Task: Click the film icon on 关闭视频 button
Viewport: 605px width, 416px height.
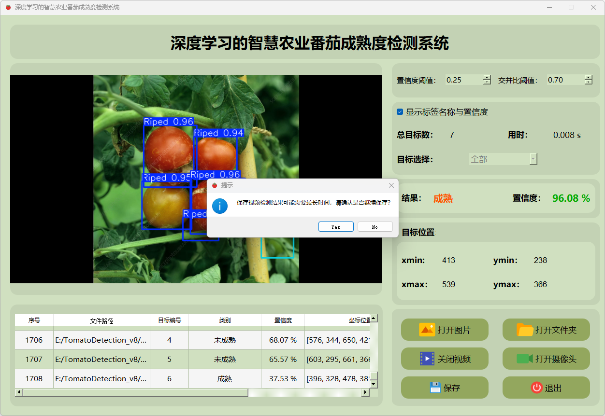Action: point(427,359)
